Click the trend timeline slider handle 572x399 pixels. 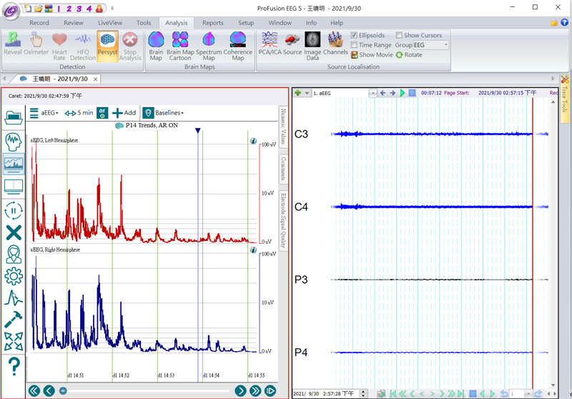(63, 390)
